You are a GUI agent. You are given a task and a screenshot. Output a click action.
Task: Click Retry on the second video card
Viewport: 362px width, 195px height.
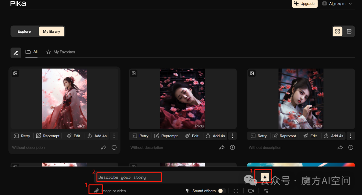tap(140, 136)
